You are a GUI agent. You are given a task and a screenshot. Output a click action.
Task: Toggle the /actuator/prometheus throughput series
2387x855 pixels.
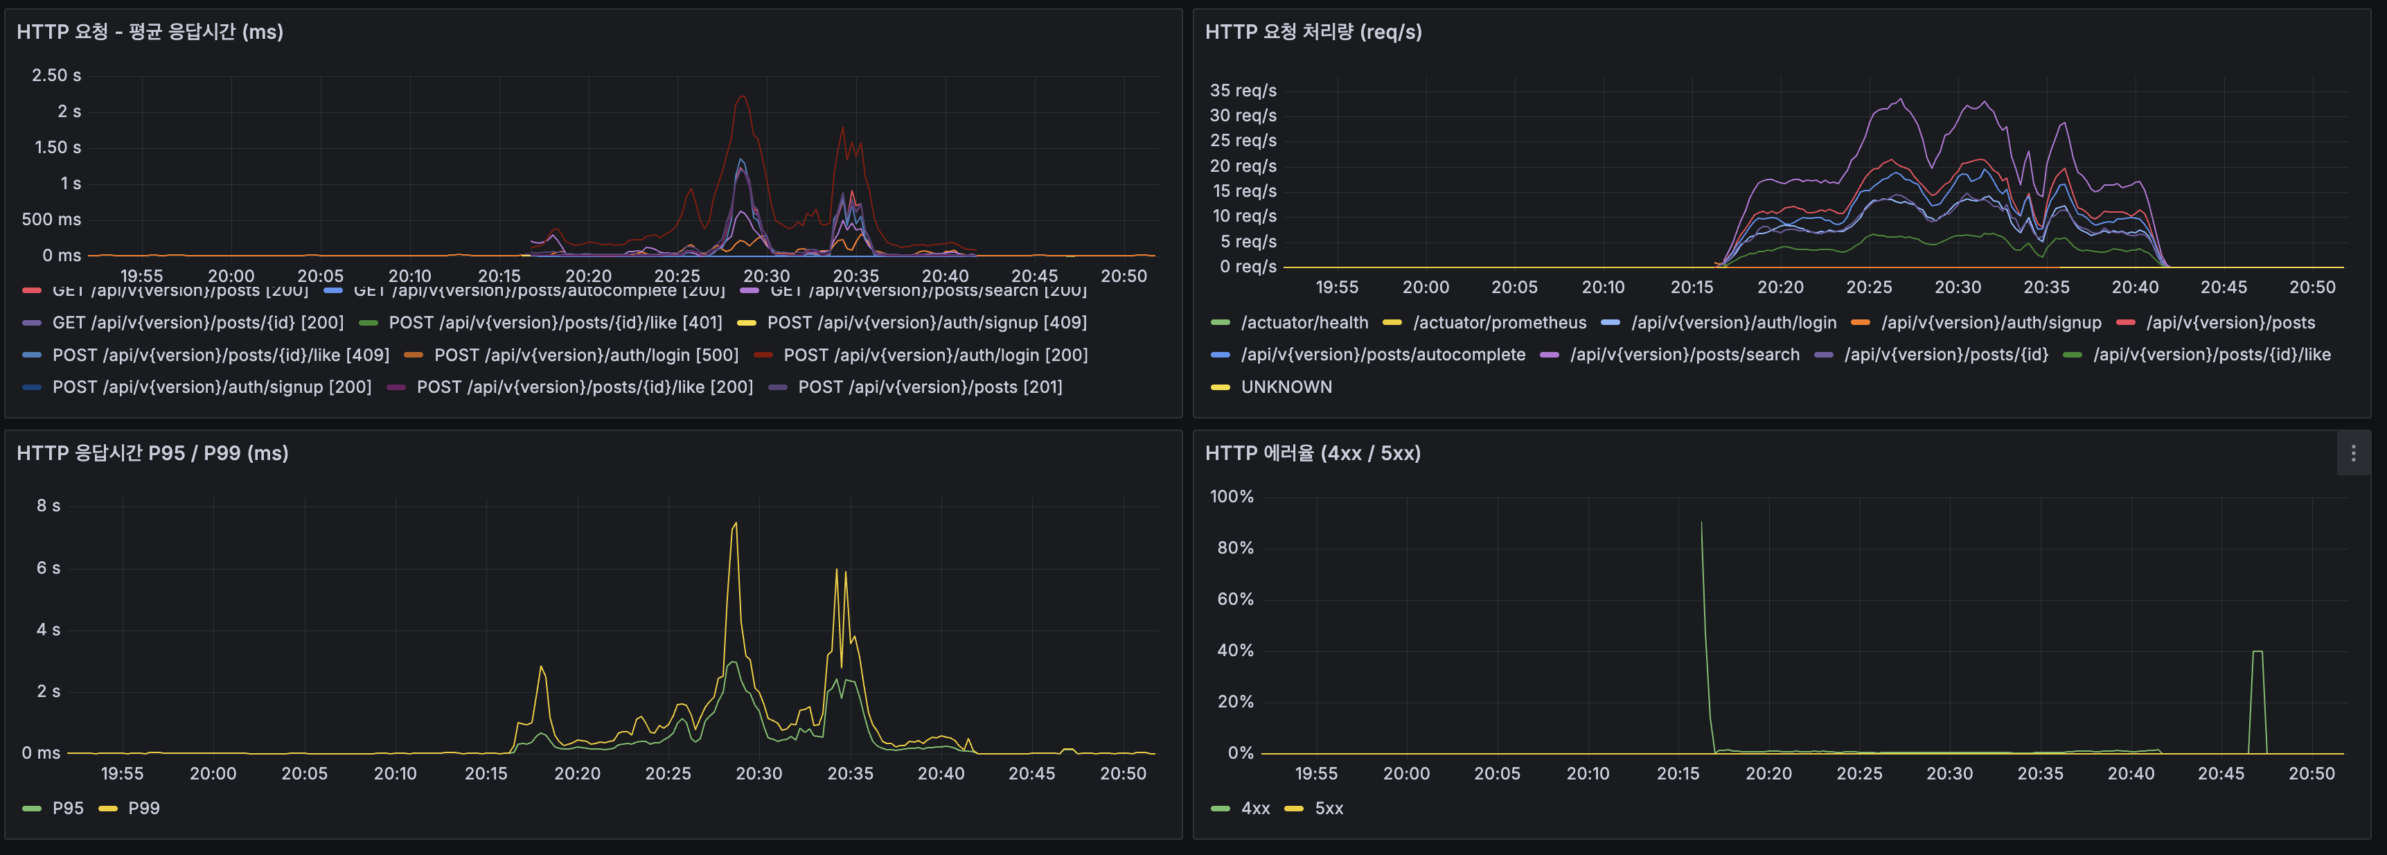pyautogui.click(x=1498, y=323)
